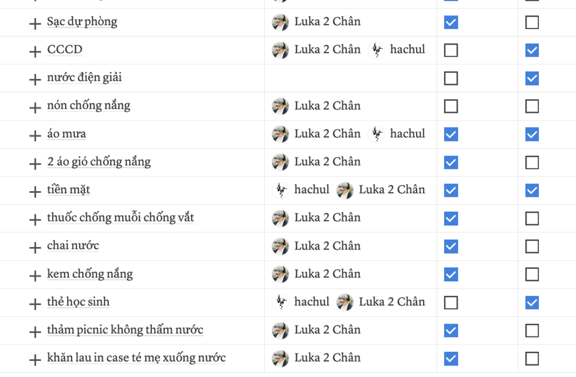
Task: Tick second checkbox for kem chống nắng
Action: point(532,275)
